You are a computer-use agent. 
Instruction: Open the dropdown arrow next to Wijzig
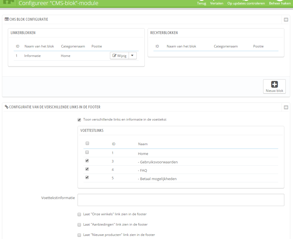pos(133,56)
